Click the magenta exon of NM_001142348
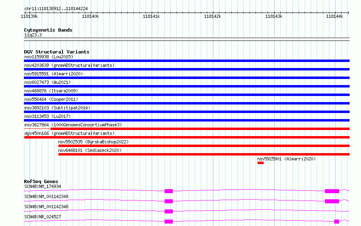Viewport: 361px width, 226px height. [x=169, y=211]
